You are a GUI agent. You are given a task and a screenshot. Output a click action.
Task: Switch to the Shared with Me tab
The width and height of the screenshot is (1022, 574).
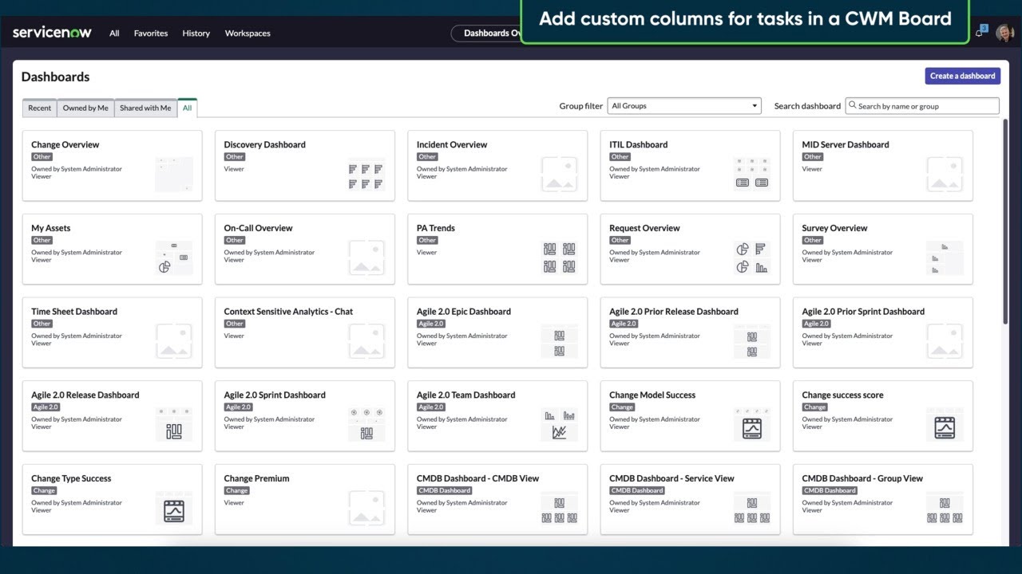click(145, 107)
